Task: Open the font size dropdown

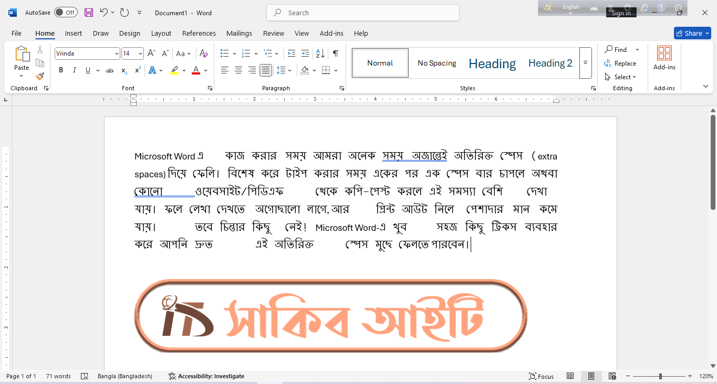Action: point(139,53)
